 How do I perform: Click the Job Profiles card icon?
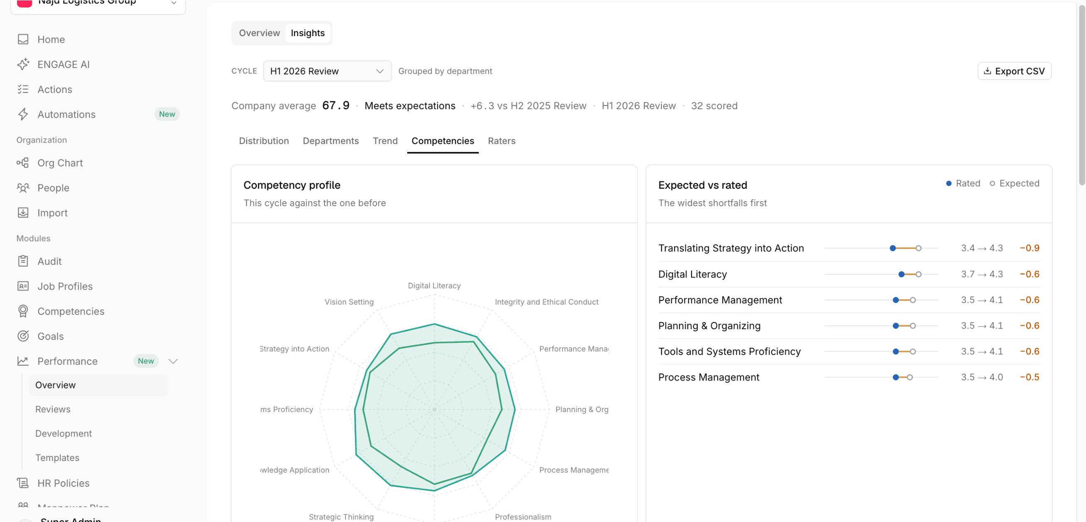point(23,286)
